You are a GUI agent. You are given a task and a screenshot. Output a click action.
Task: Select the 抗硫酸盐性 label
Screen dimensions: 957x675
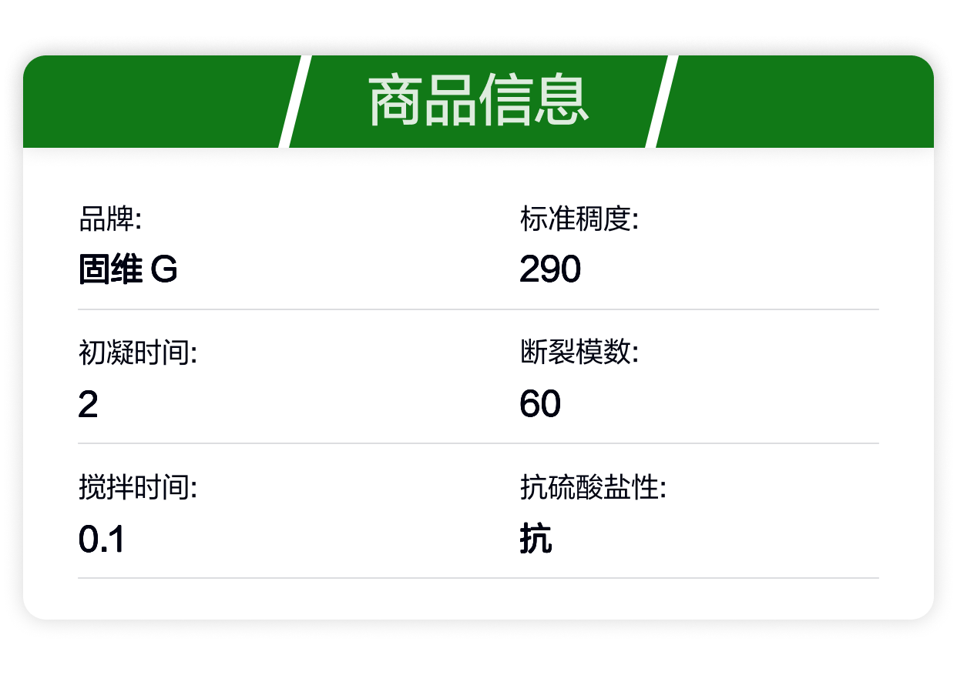593,488
